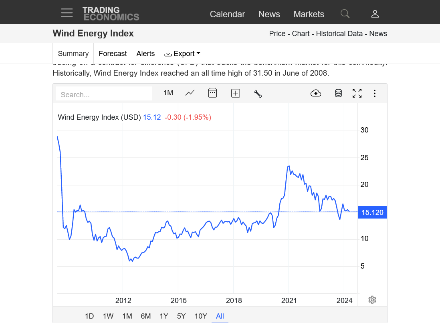Change chart type with line icon

click(190, 93)
